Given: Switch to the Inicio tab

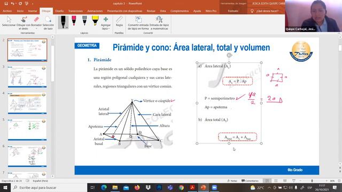Looking at the screenshot, I should [x=20, y=11].
